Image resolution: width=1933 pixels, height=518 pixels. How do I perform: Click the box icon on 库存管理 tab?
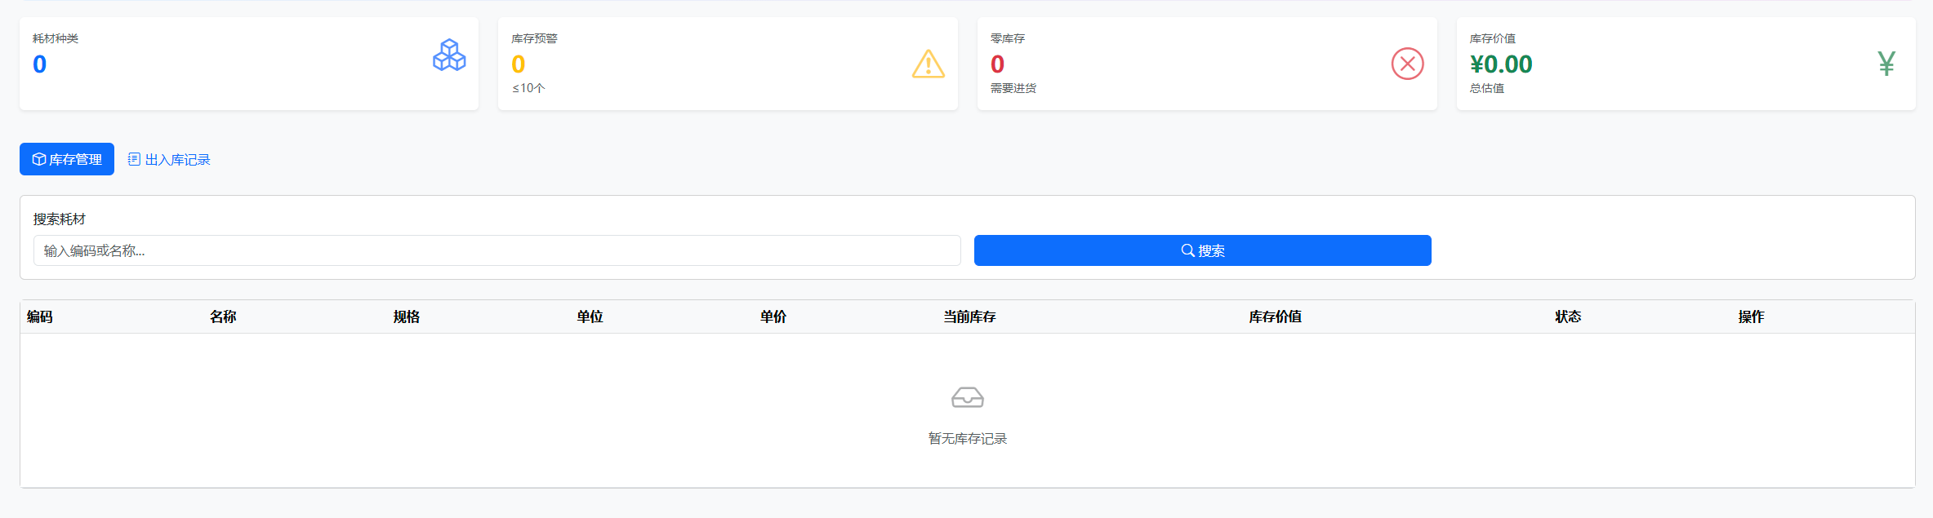pyautogui.click(x=38, y=159)
